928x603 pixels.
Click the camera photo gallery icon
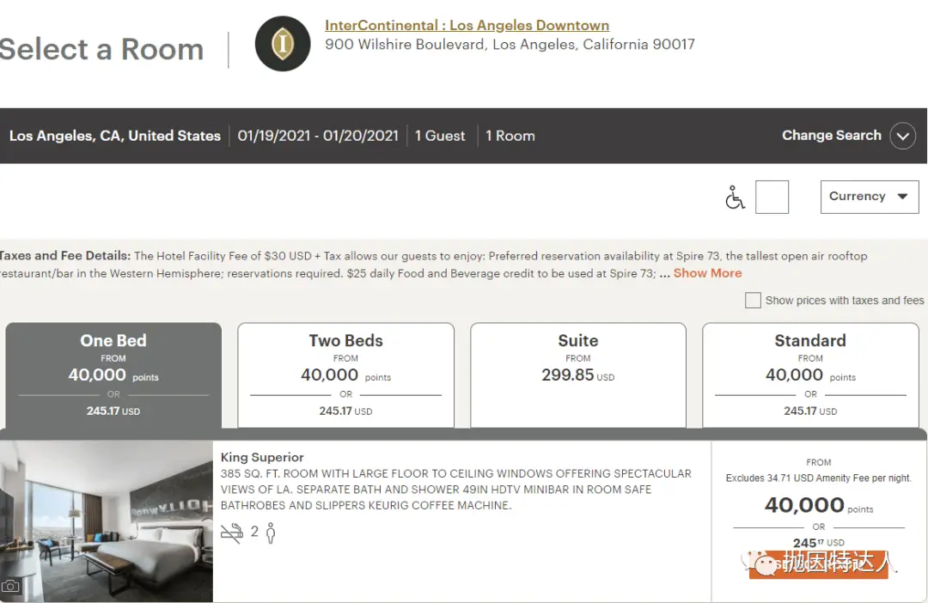click(x=10, y=586)
